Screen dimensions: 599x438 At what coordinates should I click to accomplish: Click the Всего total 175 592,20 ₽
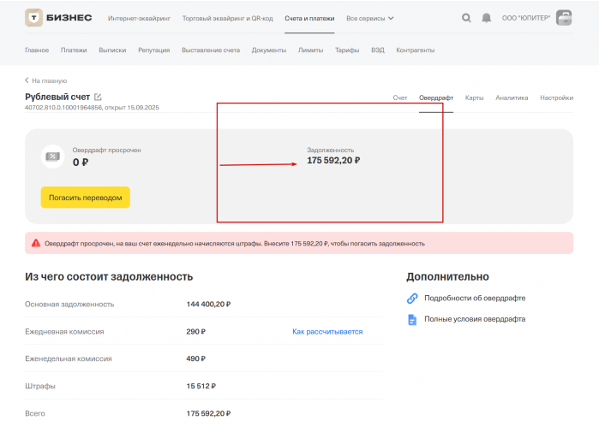tap(208, 413)
